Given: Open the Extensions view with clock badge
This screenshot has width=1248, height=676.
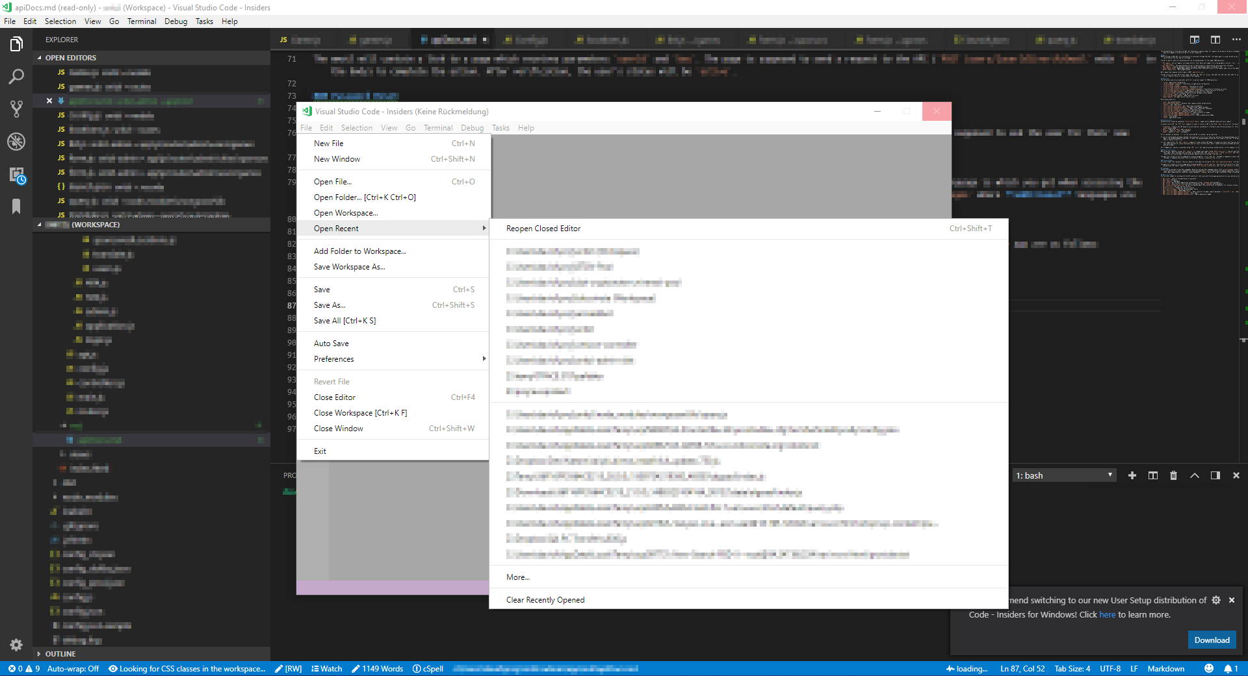Looking at the screenshot, I should coord(16,175).
